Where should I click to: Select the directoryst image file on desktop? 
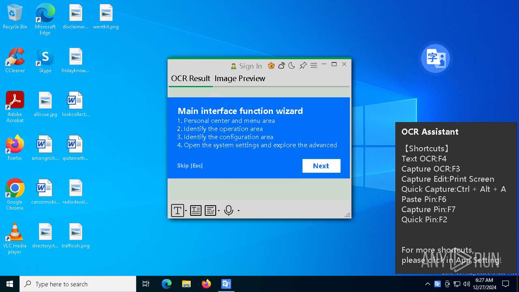(x=45, y=236)
